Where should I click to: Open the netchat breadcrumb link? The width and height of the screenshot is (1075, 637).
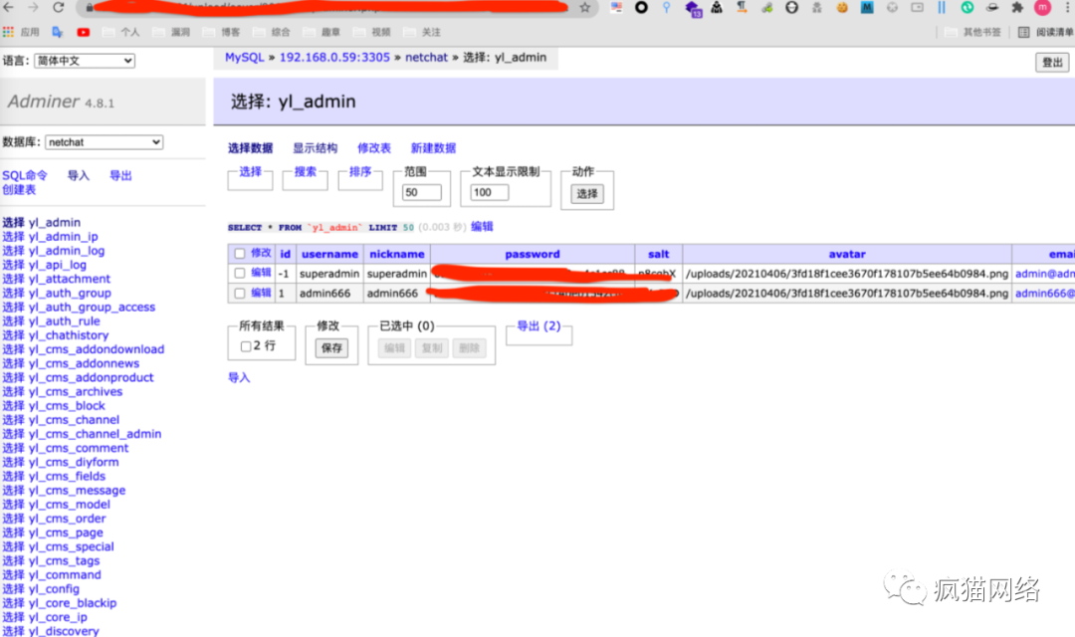coord(426,58)
